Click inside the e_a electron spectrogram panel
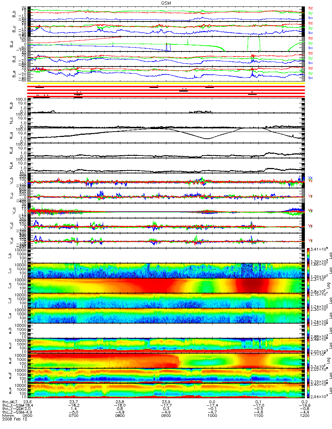This screenshot has height=429, width=332. (x=166, y=361)
